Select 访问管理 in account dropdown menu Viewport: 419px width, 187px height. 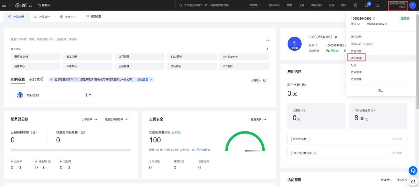tap(356, 58)
